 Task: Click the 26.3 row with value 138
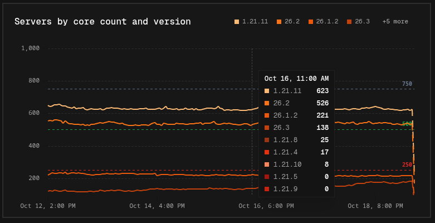296,128
